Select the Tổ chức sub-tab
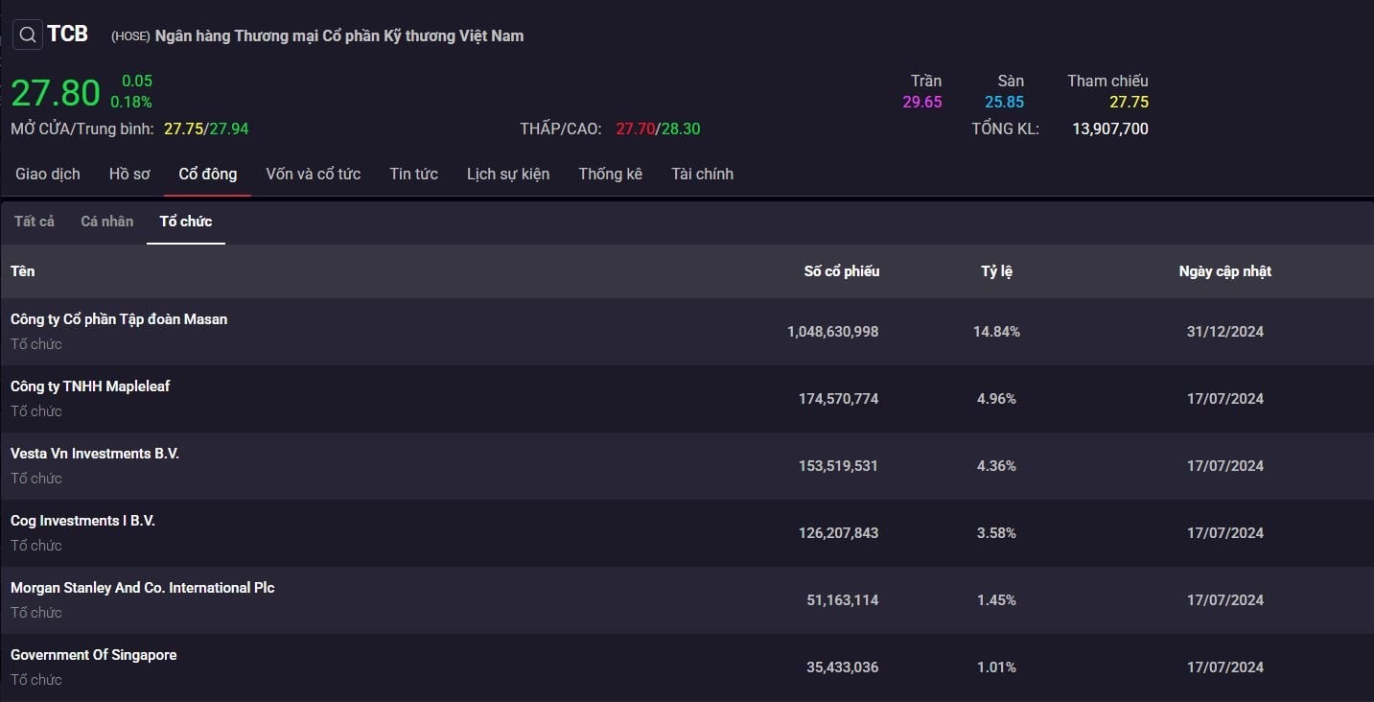Screen dimensions: 1374x702 (186, 222)
